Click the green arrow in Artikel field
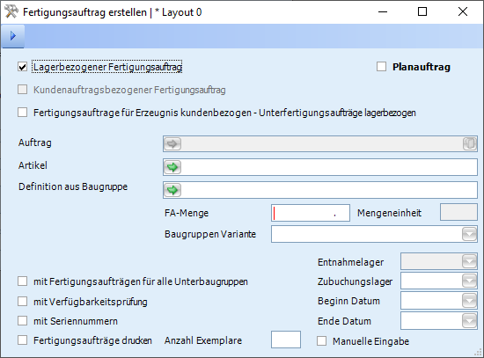 tap(172, 167)
